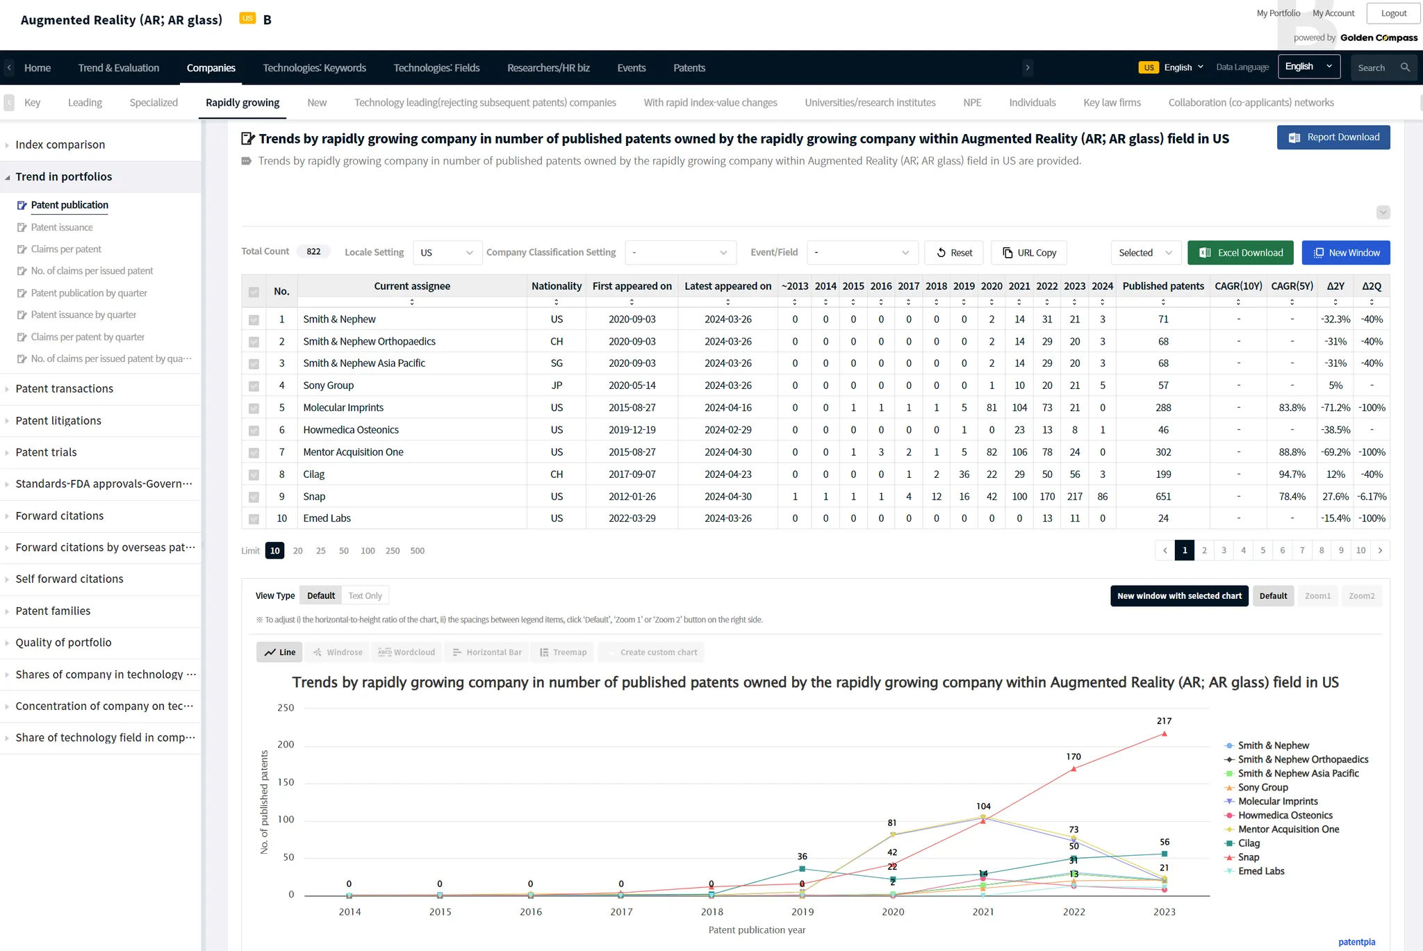
Task: Toggle the select-all header checkbox
Action: (254, 292)
